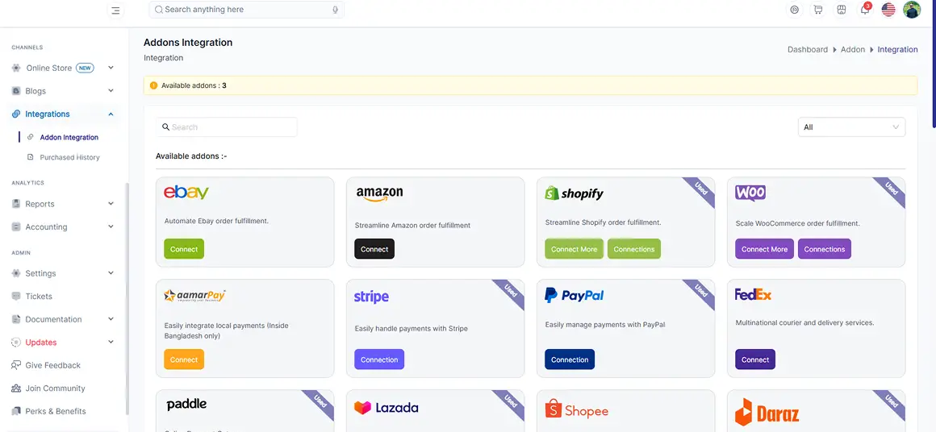Click the Accounting sidebar icon
Image resolution: width=936 pixels, height=432 pixels.
click(16, 227)
